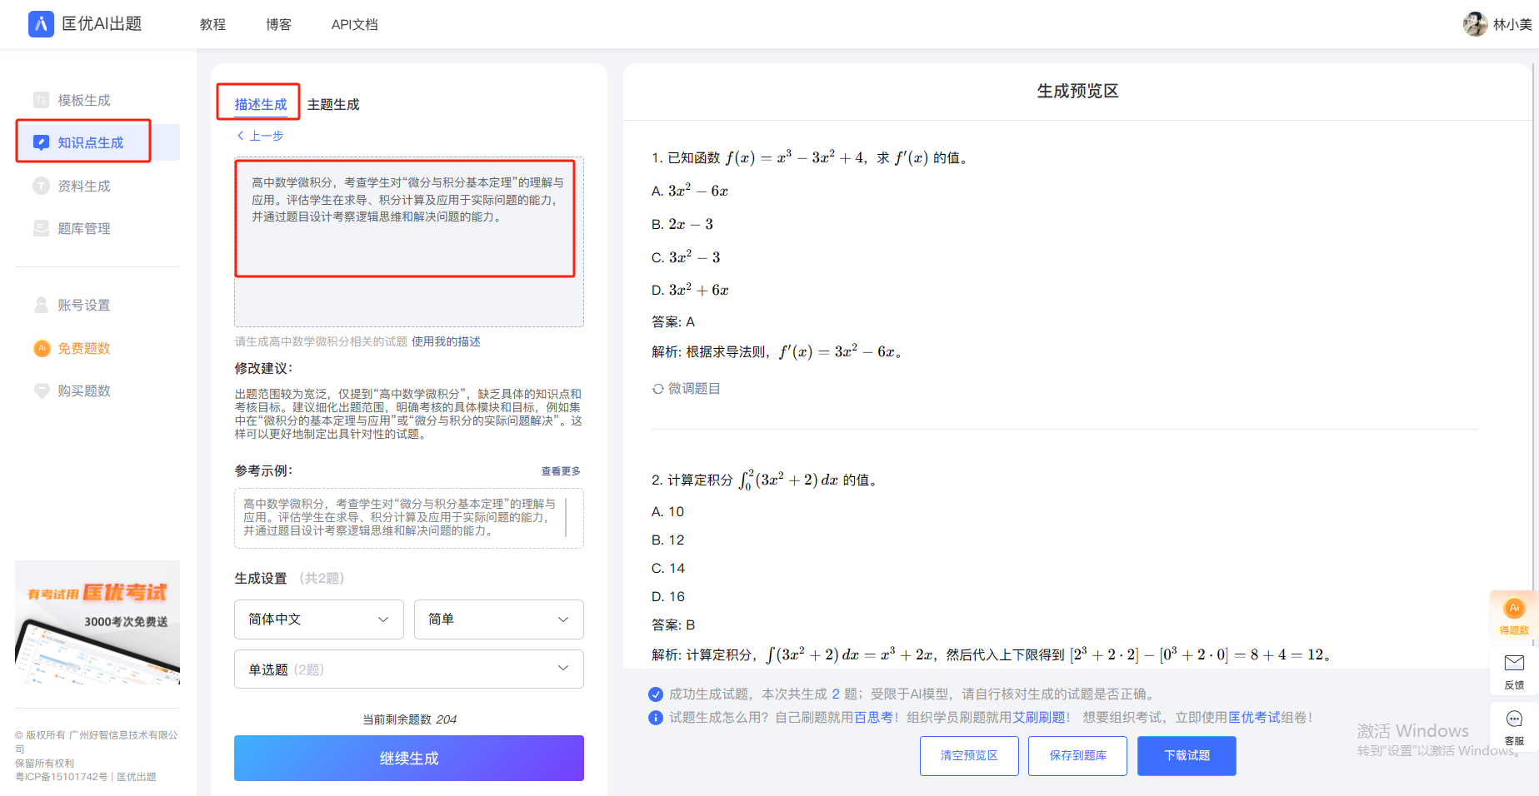Open the 博客 menu item
This screenshot has height=796, width=1539.
point(279,24)
